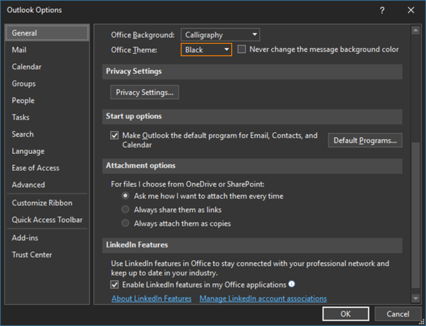Open the Office Theme dropdown
The width and height of the screenshot is (426, 326).
(206, 50)
